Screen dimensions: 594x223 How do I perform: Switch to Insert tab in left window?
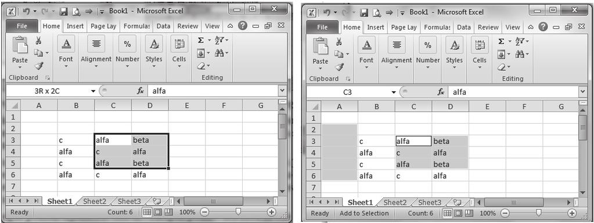[x=75, y=26]
